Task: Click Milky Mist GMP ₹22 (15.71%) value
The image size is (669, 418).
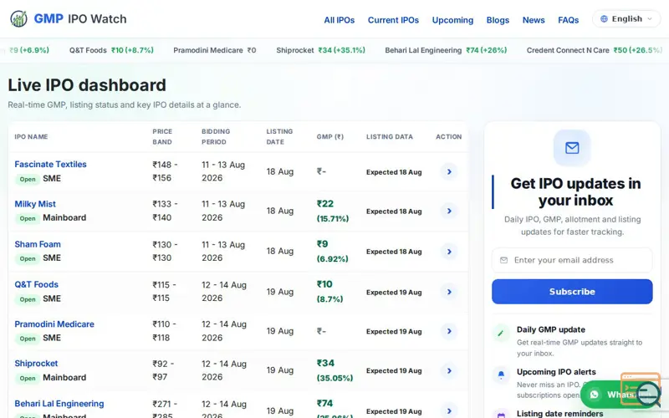Action: tap(332, 212)
